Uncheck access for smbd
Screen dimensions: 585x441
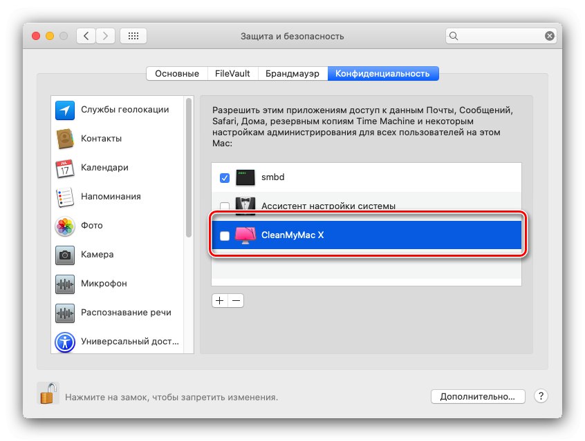point(224,177)
